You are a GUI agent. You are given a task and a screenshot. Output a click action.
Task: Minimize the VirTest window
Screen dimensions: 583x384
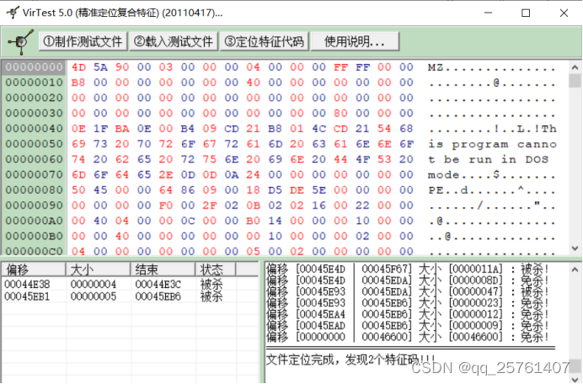coord(488,13)
